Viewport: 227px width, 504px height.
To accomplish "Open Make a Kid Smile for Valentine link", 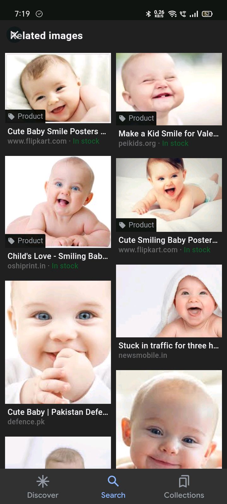I will (168, 134).
